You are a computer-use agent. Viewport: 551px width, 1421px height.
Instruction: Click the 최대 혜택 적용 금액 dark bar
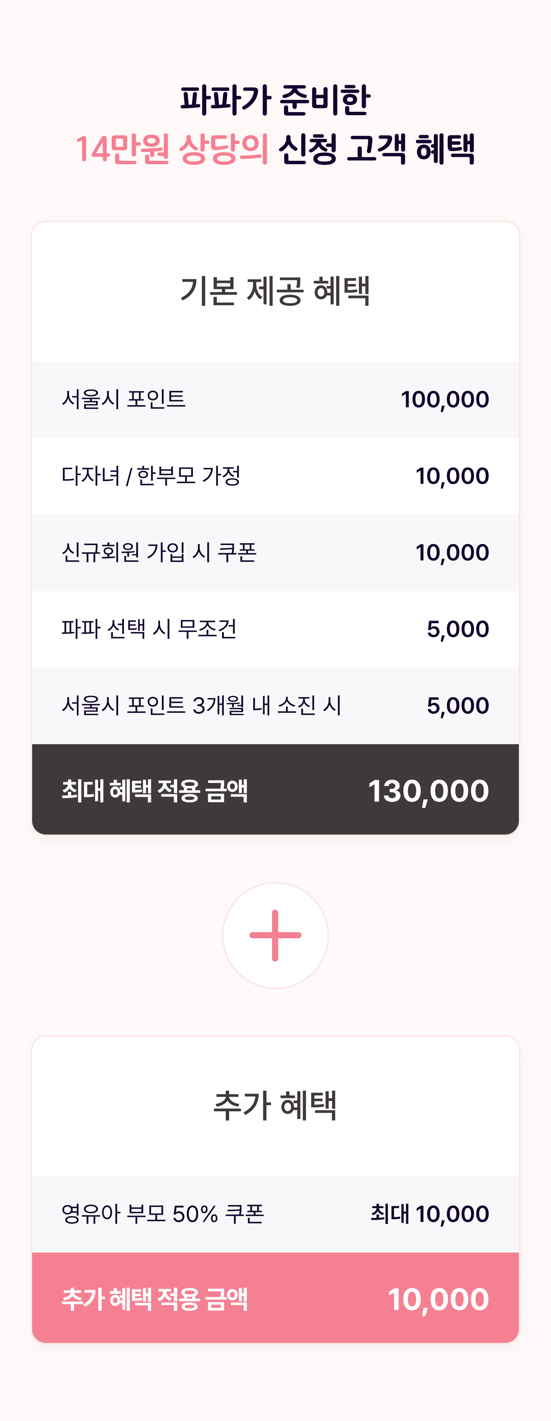pos(275,789)
